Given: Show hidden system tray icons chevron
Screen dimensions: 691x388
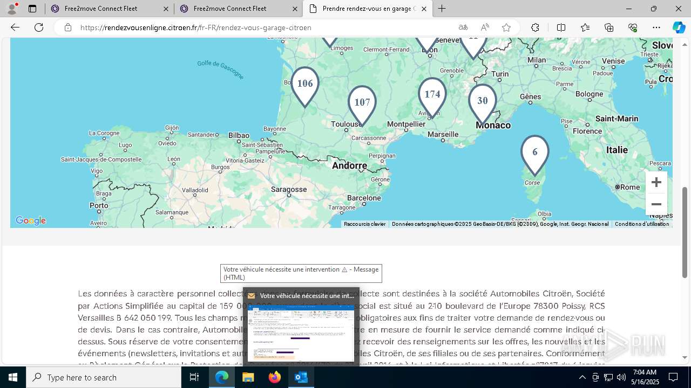Looking at the screenshot, I should 582,377.
